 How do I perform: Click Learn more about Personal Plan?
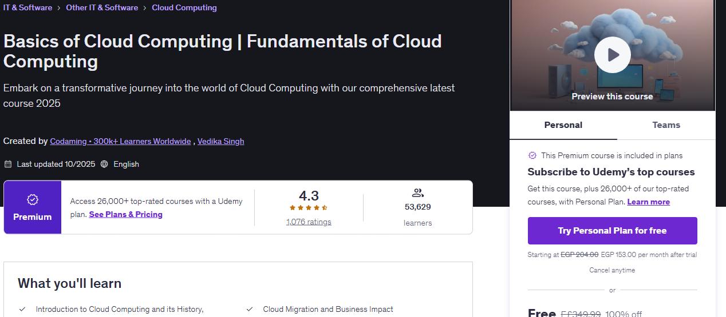648,202
